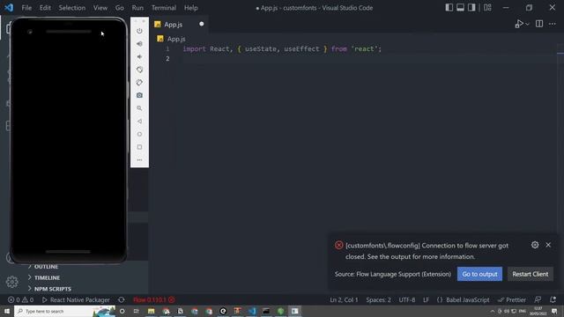Click the feedback icon in the status bar

point(538,299)
